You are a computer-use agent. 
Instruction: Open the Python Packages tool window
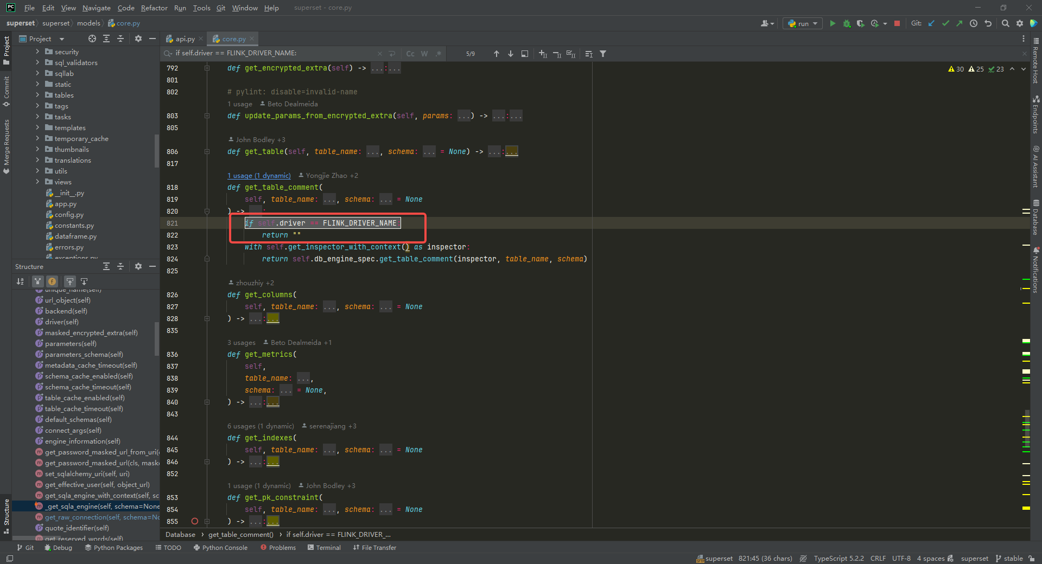pos(114,548)
